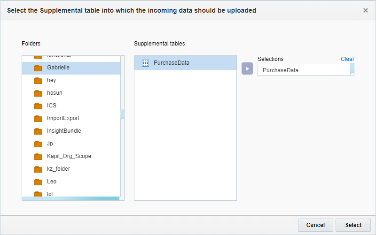Select the Leo folder
The image size is (376, 235).
pyautogui.click(x=51, y=182)
